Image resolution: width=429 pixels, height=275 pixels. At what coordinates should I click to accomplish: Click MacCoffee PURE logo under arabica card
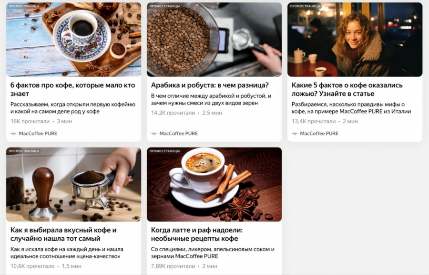coord(154,134)
